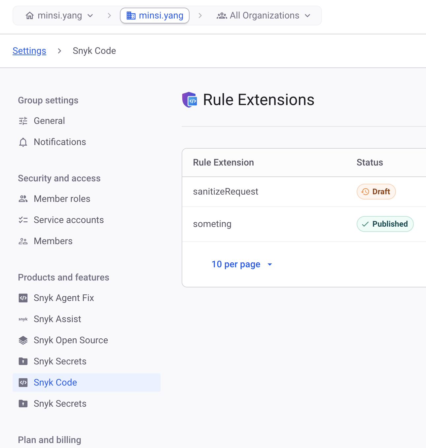Select the minsi.yang group breadcrumb chip
Image resolution: width=426 pixels, height=448 pixels.
click(155, 16)
